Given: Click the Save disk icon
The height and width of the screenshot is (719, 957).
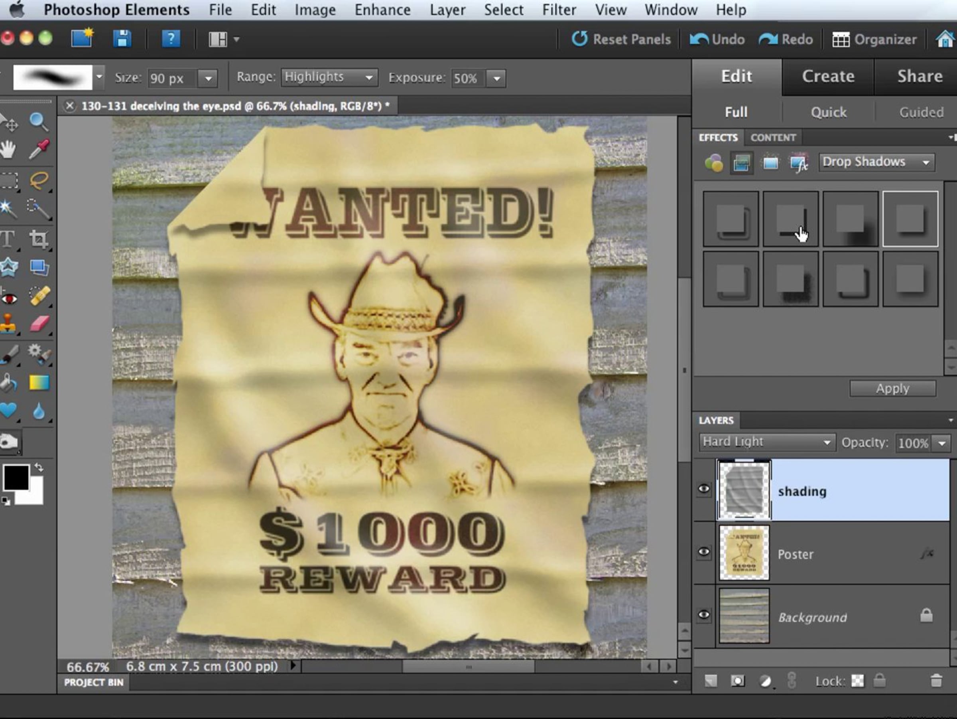Looking at the screenshot, I should [122, 39].
